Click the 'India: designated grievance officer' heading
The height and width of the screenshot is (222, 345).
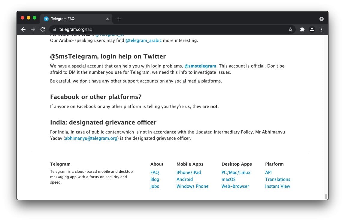tap(103, 122)
